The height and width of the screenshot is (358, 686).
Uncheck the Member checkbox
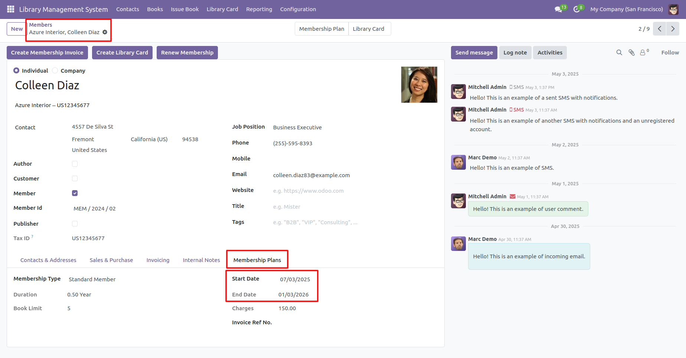pos(75,193)
